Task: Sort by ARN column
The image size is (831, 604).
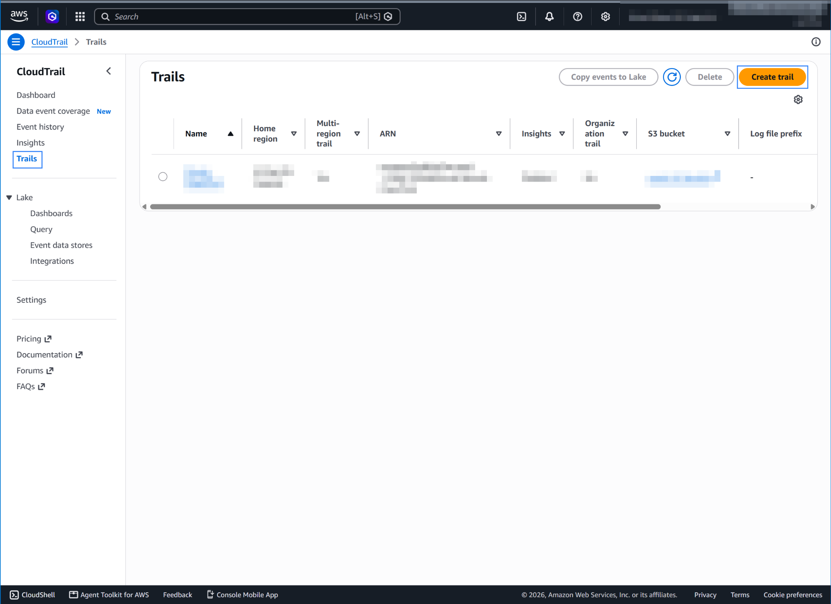Action: click(x=499, y=134)
